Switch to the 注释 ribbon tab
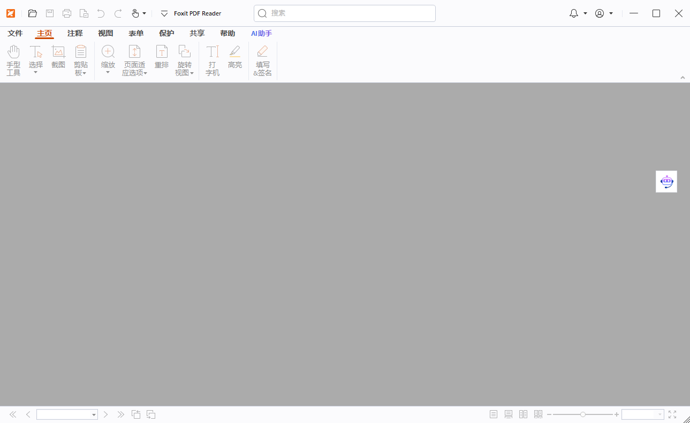This screenshot has height=423, width=690. (x=75, y=33)
